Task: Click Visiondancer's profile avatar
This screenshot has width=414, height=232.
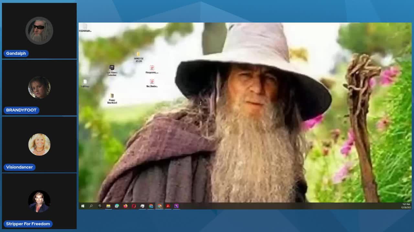Action: (x=39, y=144)
